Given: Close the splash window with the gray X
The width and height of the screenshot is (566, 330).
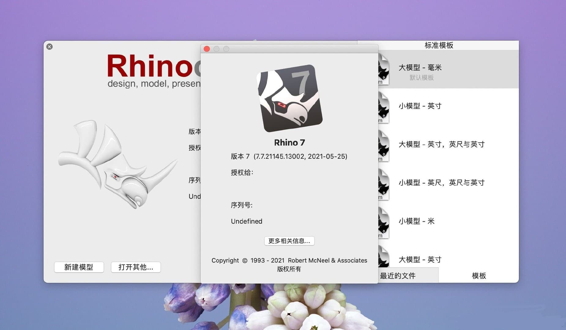Looking at the screenshot, I should pos(50,46).
